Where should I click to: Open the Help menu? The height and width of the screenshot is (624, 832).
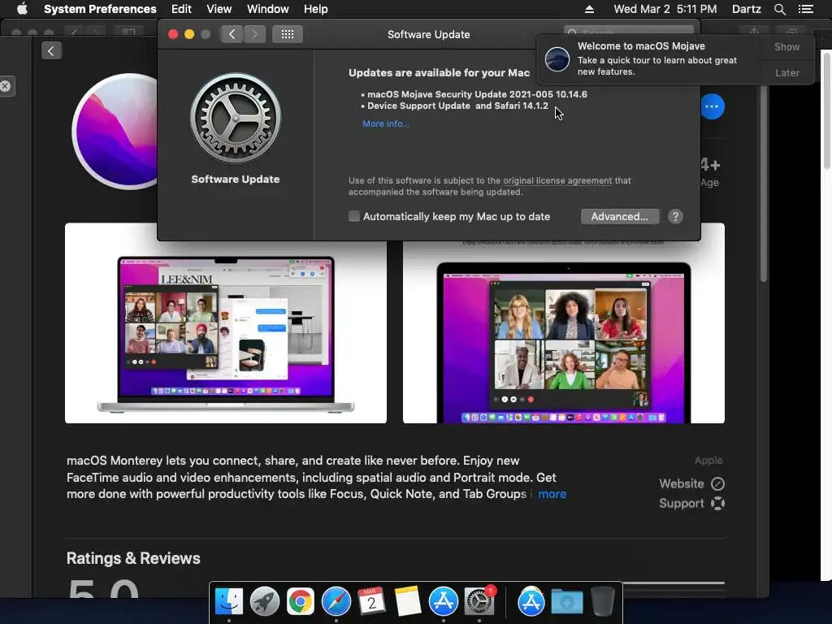pos(315,9)
